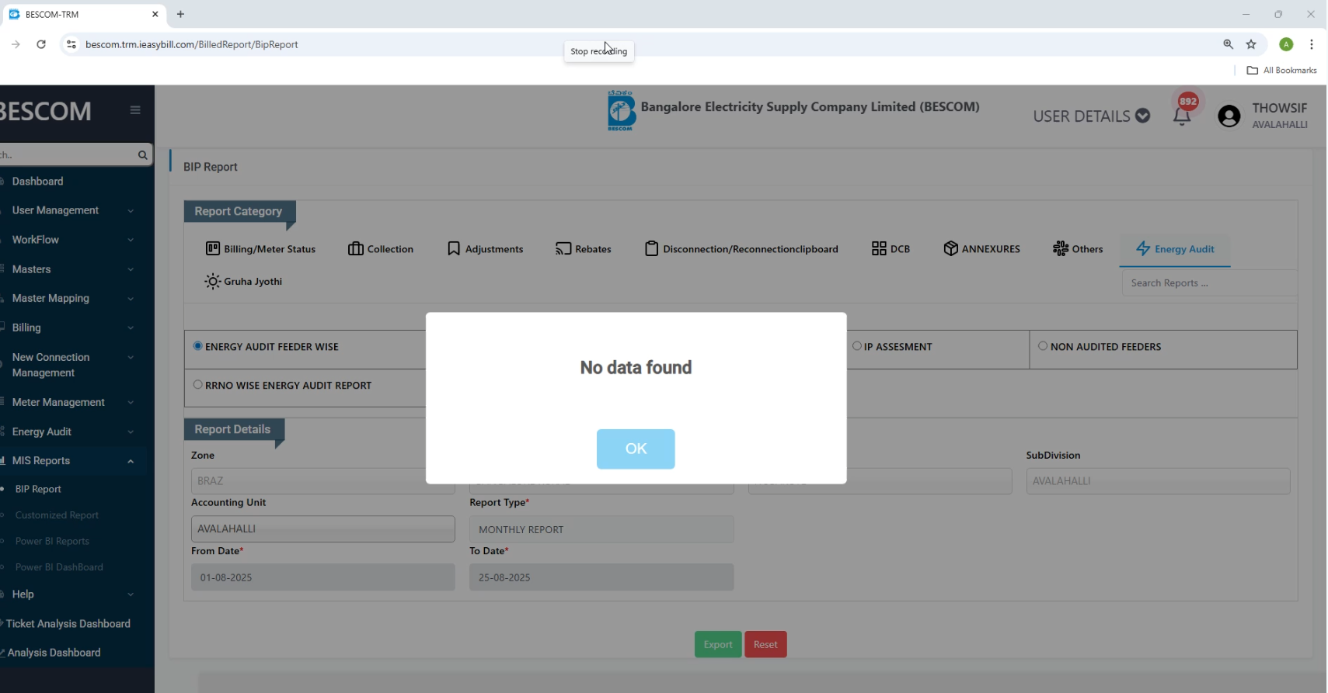Select the Rebates report category
This screenshot has width=1328, height=693.
[584, 249]
